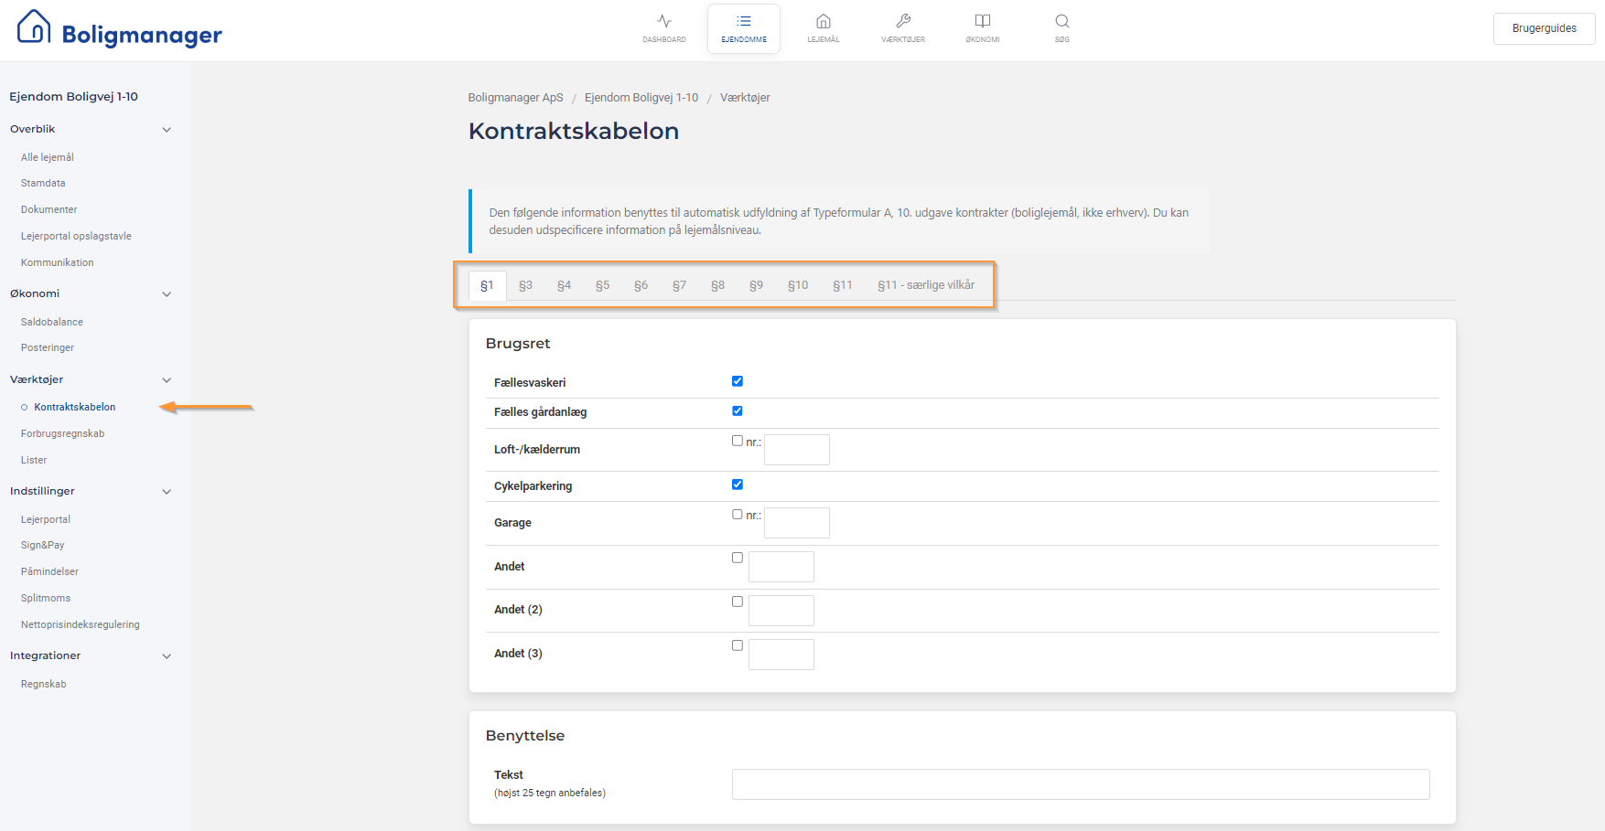Open Stamdata in the sidebar
This screenshot has height=831, width=1605.
(43, 183)
